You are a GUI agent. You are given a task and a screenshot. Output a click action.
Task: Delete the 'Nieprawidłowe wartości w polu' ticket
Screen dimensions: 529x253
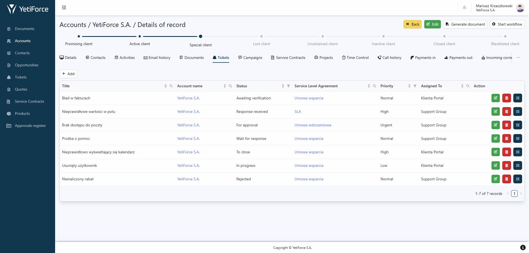(506, 111)
